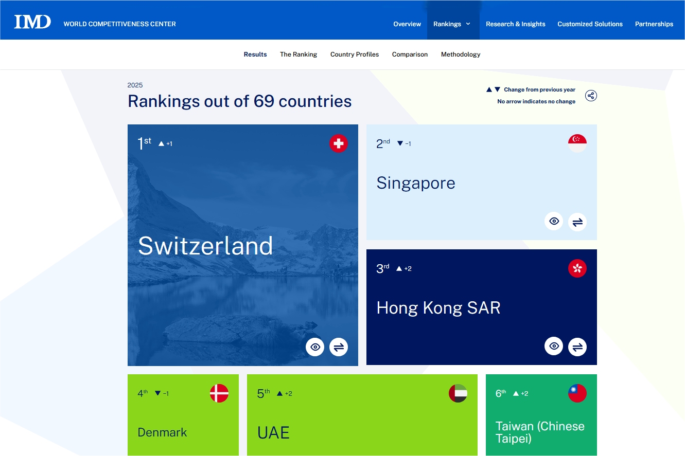Screen dimensions: 685x456
Task: Click the Singapore flag icon
Action: (x=577, y=143)
